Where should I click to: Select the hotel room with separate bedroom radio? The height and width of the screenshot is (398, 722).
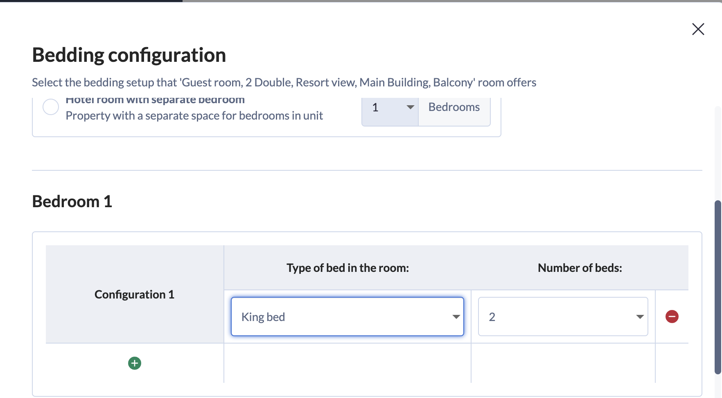(51, 107)
